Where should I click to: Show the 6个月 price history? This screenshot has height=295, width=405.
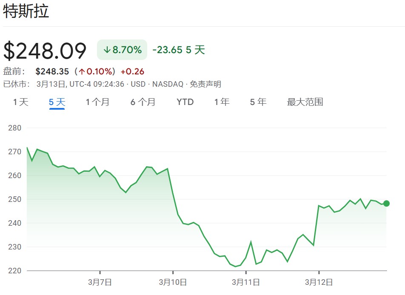click(143, 102)
